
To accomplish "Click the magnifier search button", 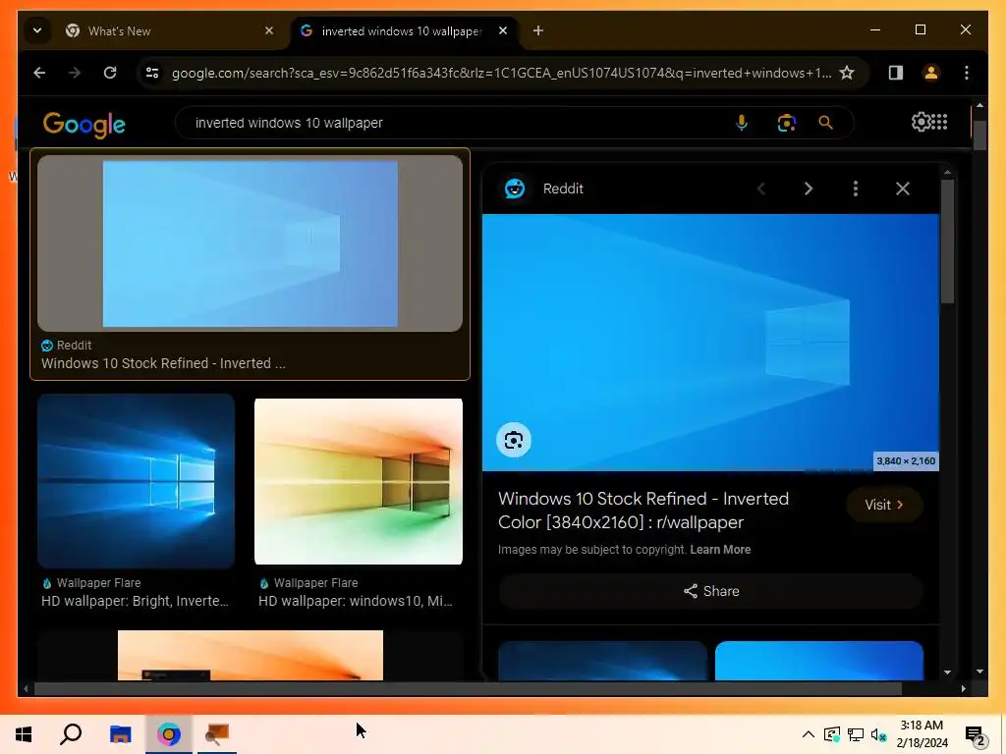I will (825, 123).
